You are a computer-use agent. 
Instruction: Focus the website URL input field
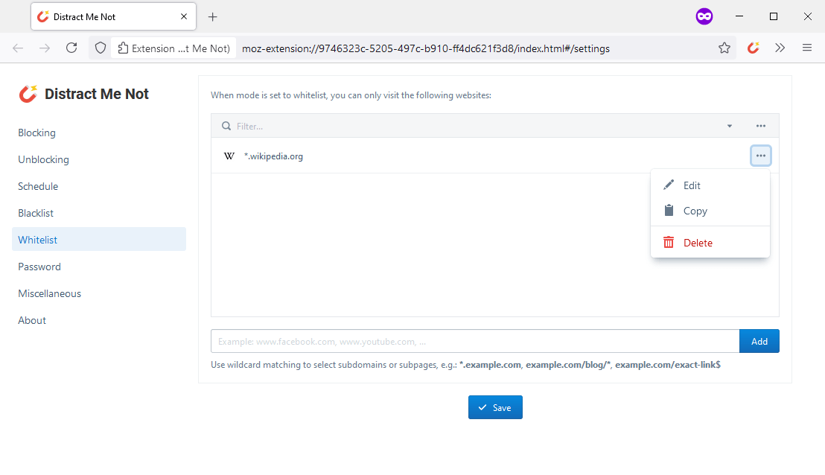coord(474,341)
